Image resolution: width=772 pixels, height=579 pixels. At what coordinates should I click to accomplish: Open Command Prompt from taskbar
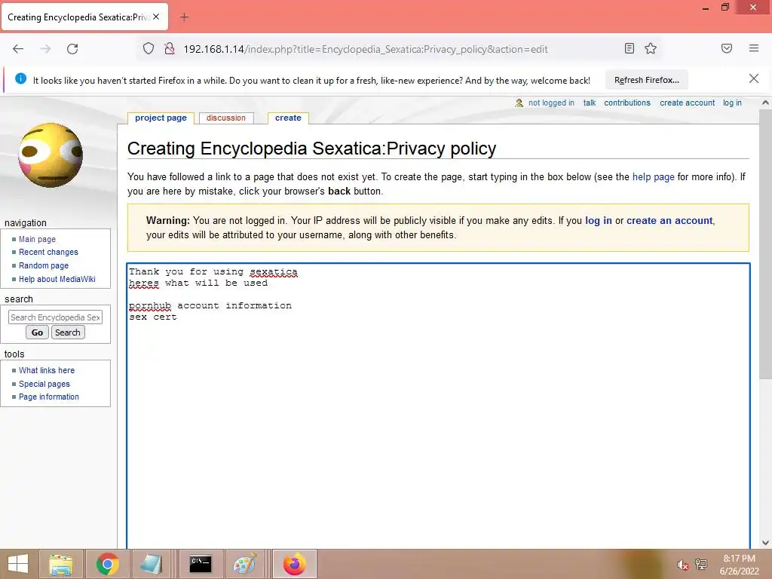200,564
